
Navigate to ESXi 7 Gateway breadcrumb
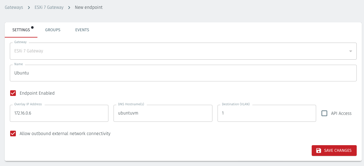[49, 8]
